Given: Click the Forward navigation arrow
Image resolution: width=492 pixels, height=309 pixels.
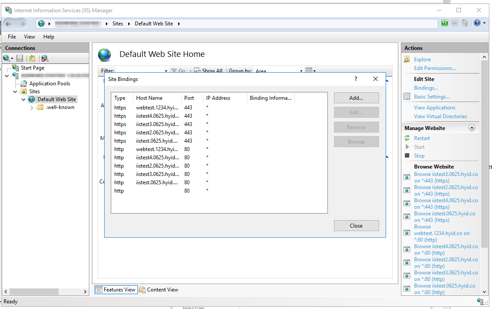Looking at the screenshot, I should (x=22, y=24).
